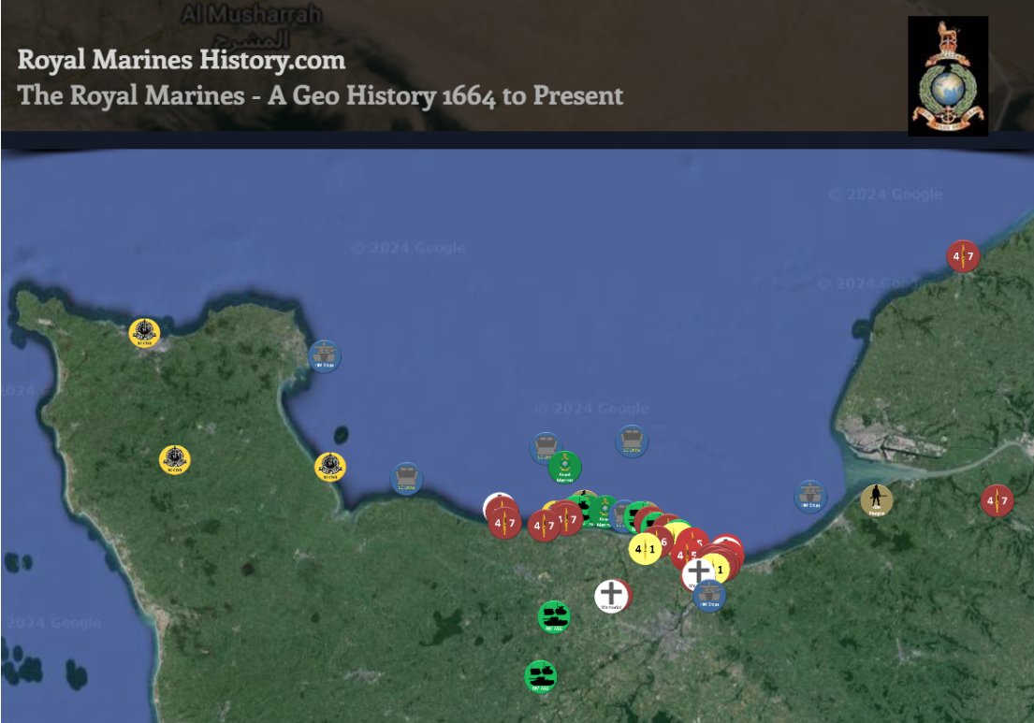Open red 47 marker on northeast coastline
This screenshot has height=723, width=1034.
click(x=963, y=255)
